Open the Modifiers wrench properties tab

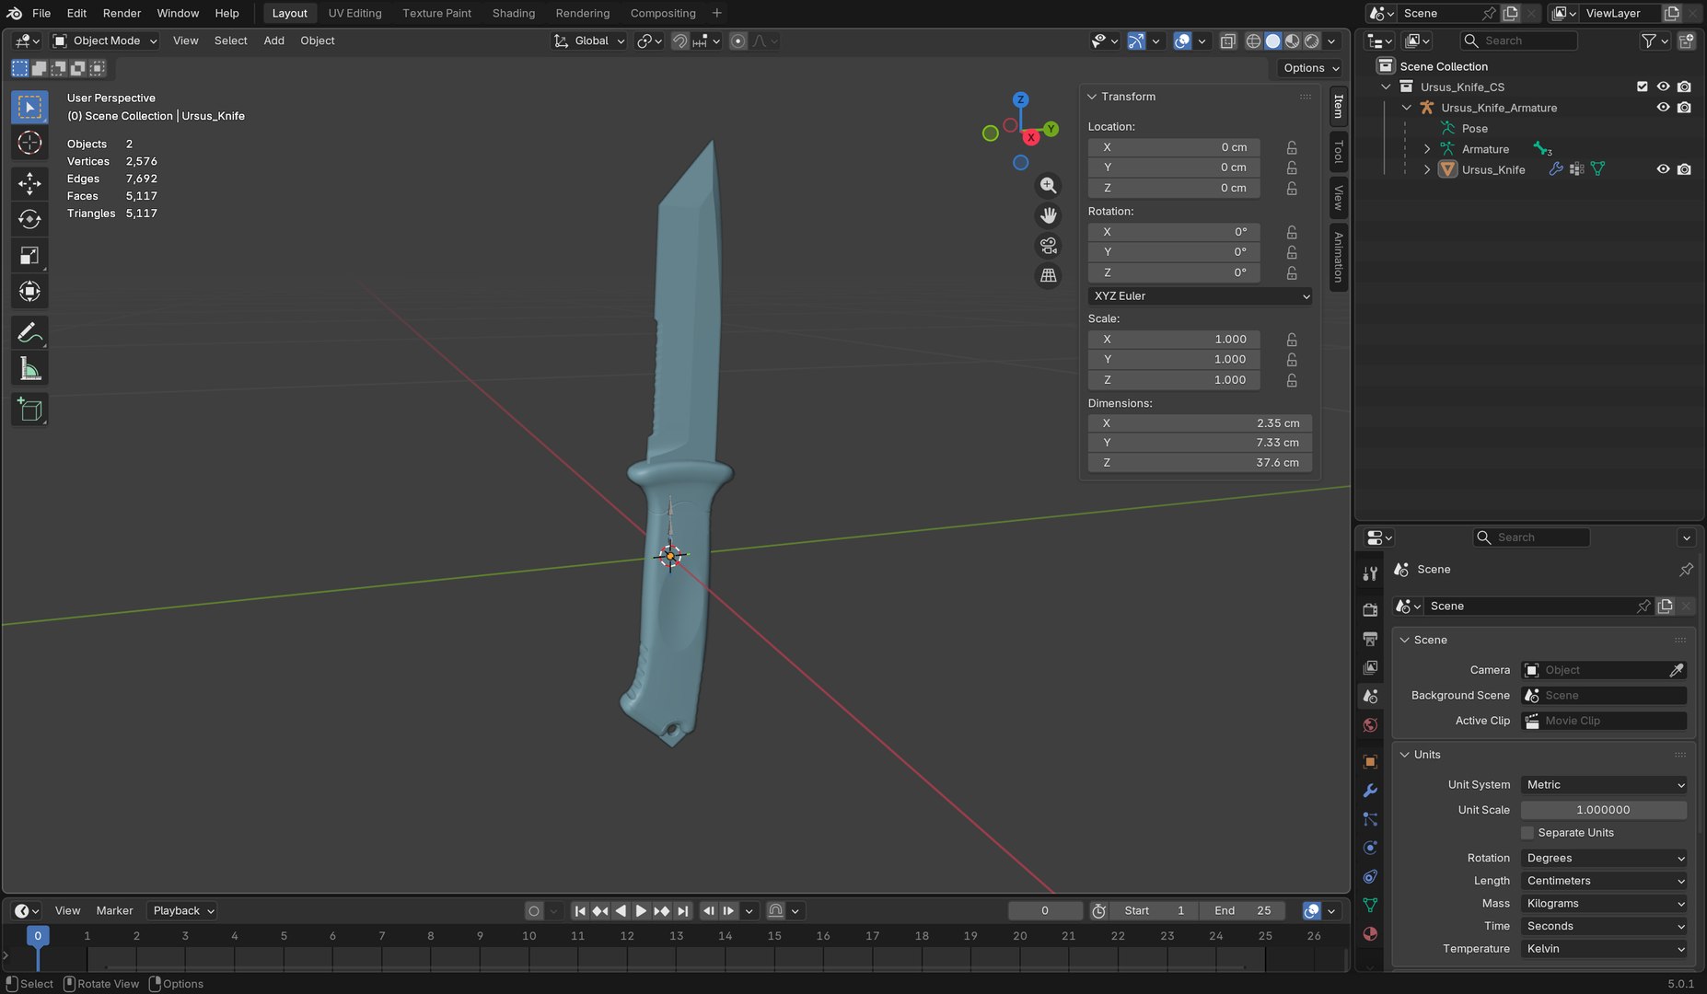coord(1370,791)
